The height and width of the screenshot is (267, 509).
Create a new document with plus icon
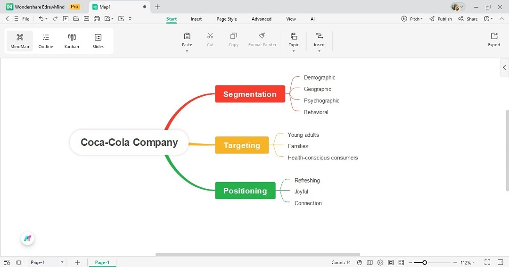pyautogui.click(x=66, y=19)
